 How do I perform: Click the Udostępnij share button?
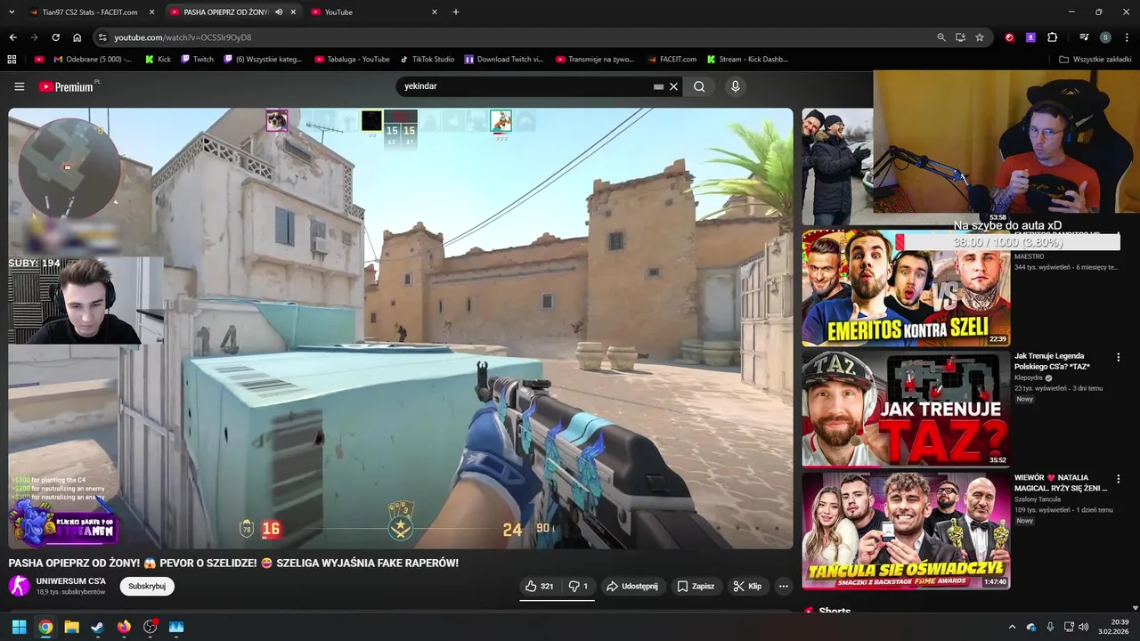631,586
